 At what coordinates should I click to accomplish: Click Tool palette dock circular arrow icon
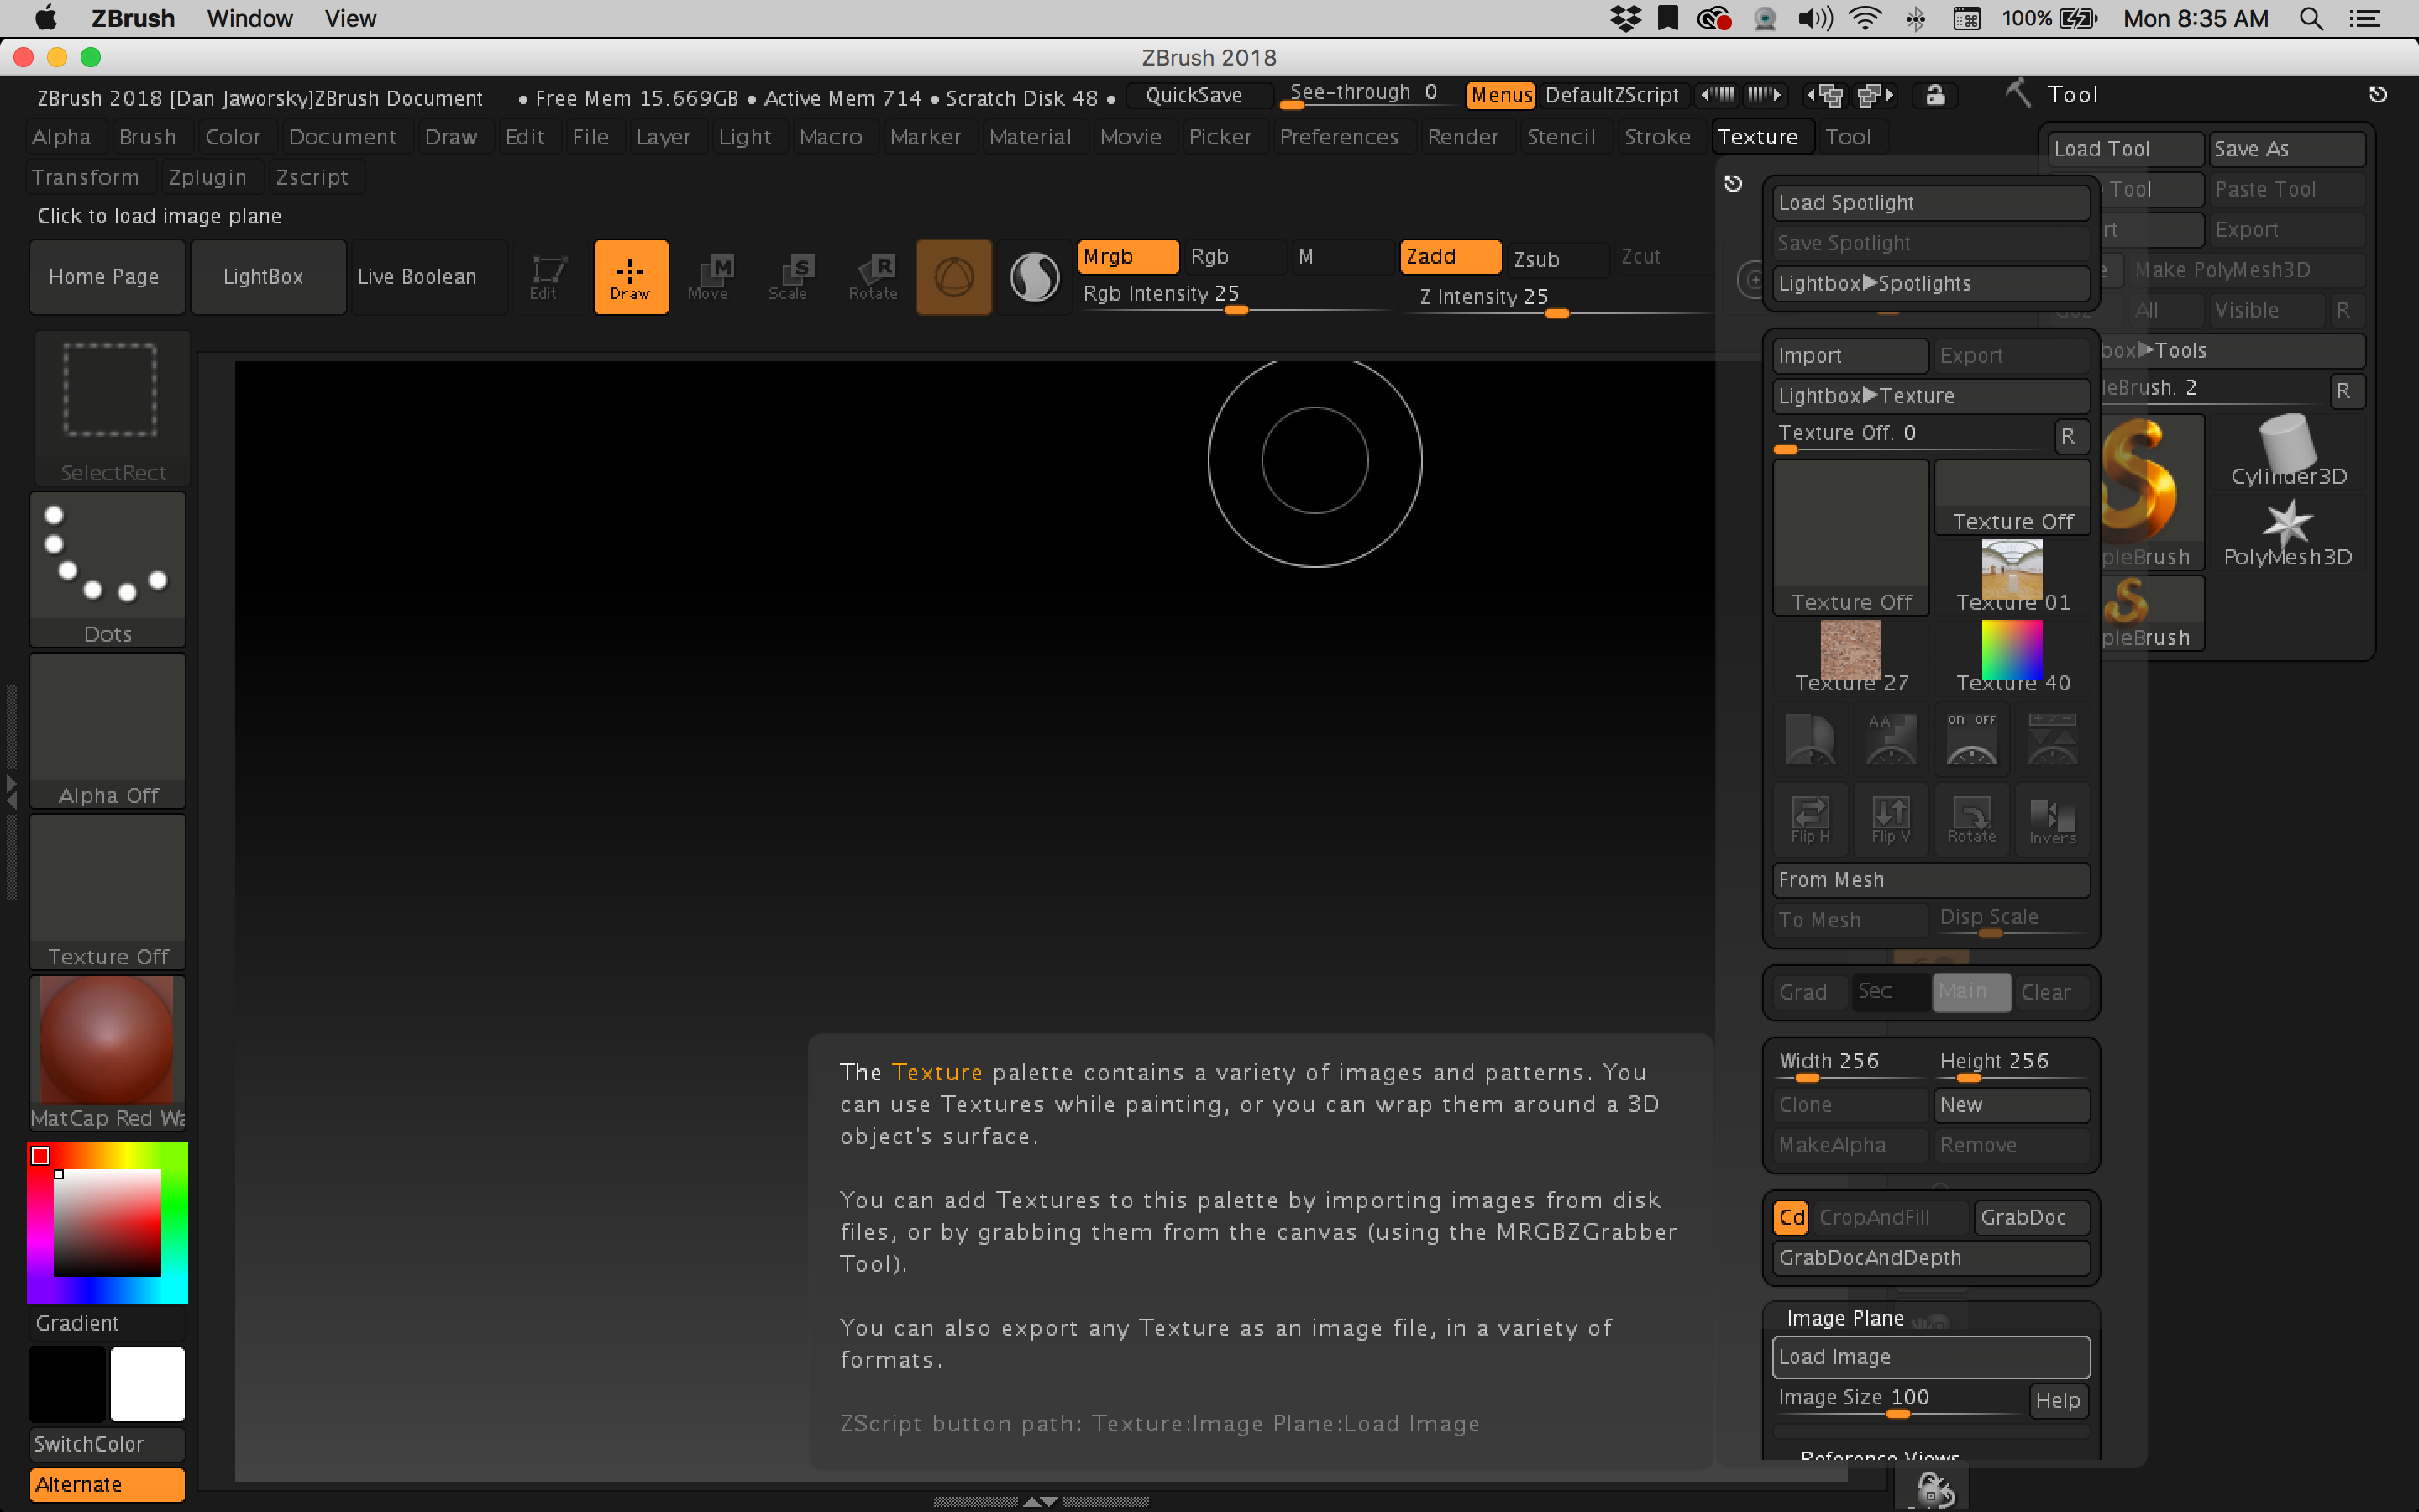pos(2378,95)
